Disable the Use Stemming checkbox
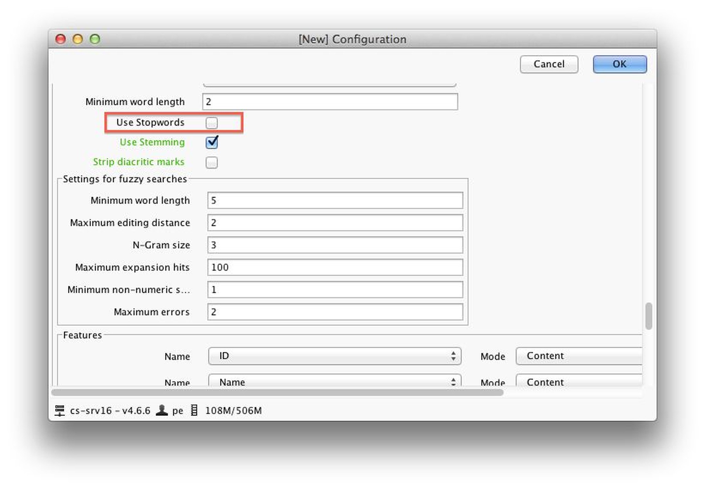 [212, 143]
